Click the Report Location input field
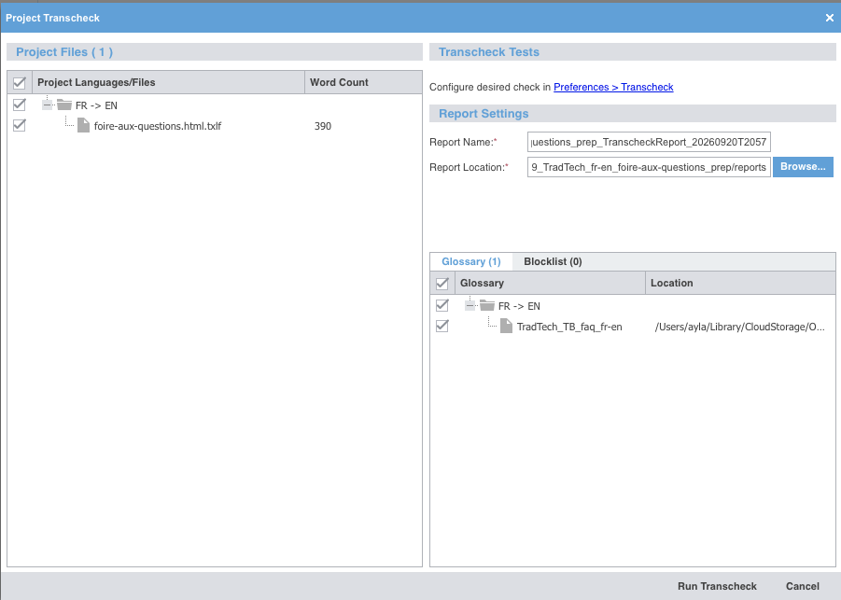The height and width of the screenshot is (600, 841). [649, 167]
